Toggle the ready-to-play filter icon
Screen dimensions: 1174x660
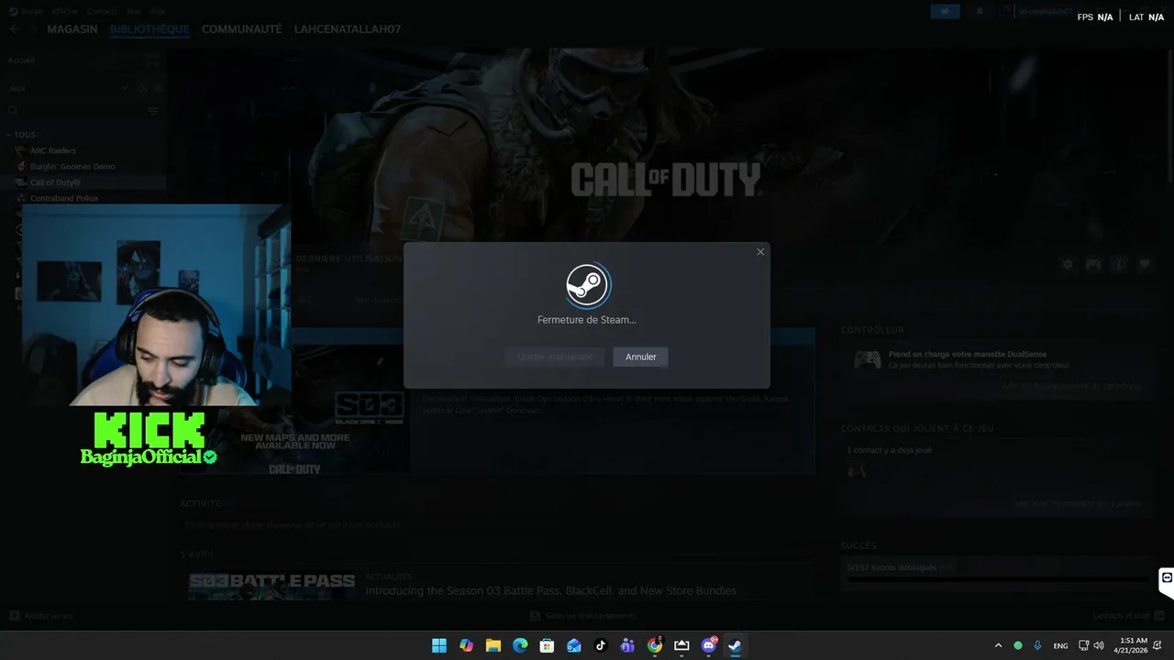[158, 88]
